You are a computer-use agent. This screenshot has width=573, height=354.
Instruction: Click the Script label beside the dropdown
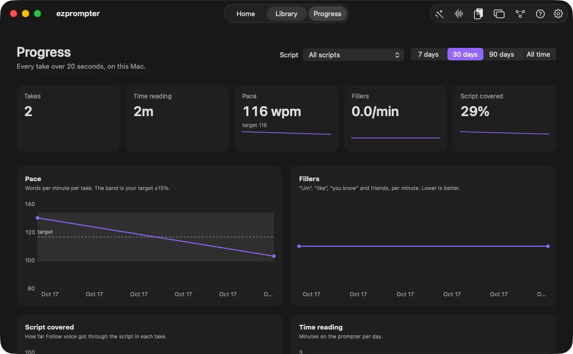click(x=289, y=55)
